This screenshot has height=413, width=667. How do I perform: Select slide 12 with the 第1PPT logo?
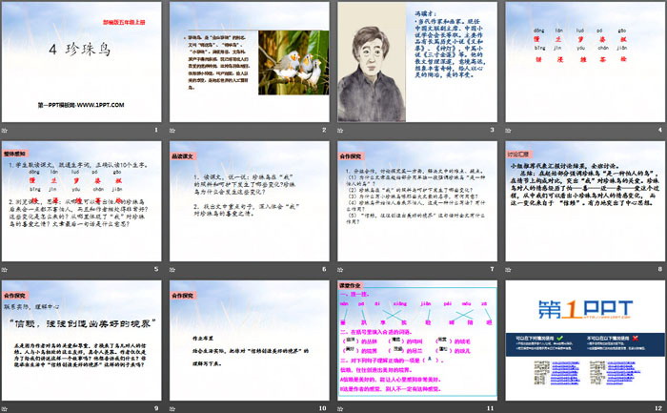click(x=585, y=341)
